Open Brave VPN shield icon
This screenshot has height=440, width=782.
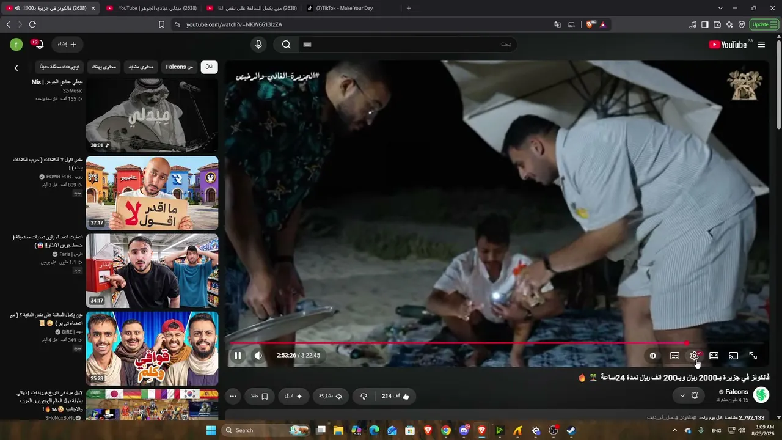742,24
